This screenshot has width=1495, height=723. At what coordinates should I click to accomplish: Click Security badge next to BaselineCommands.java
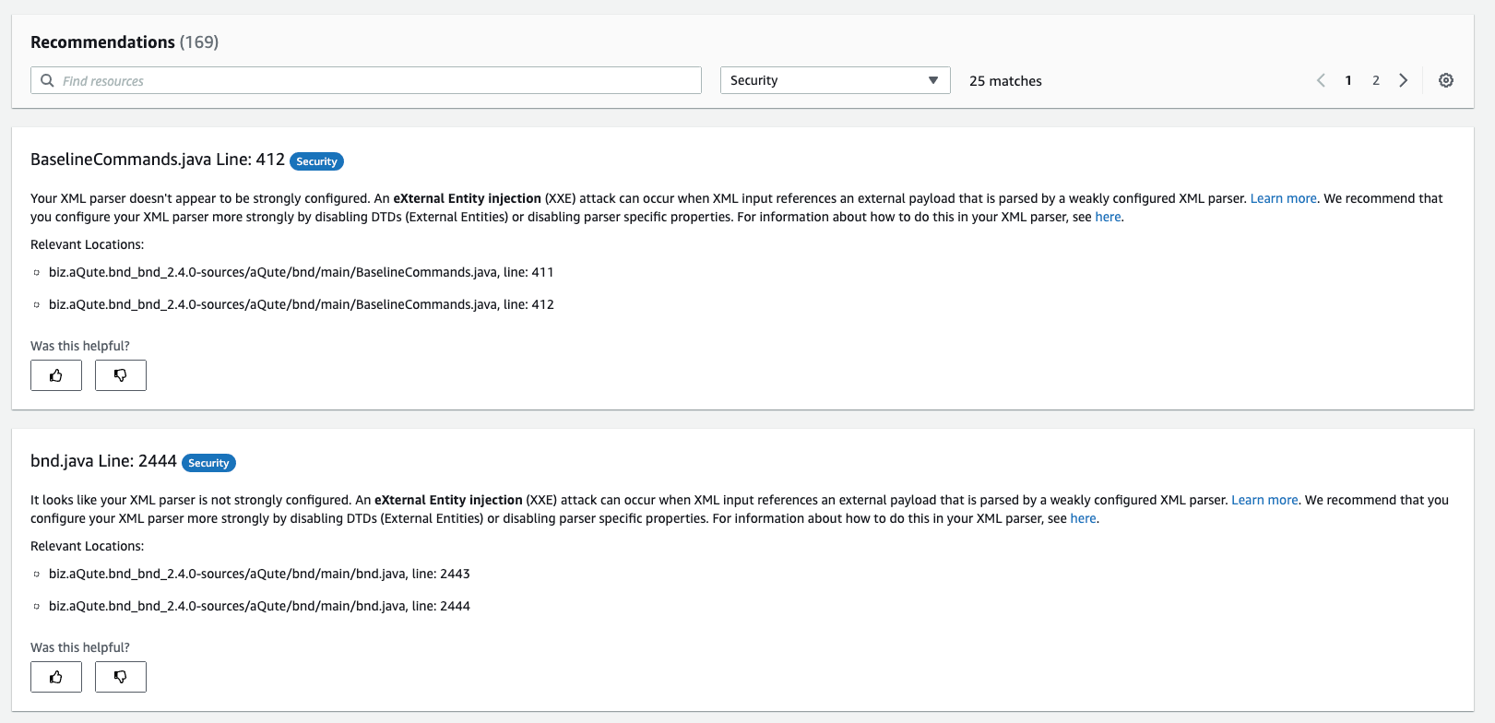316,161
